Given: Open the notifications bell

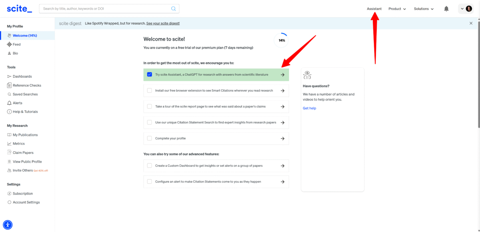Looking at the screenshot, I should pyautogui.click(x=446, y=9).
